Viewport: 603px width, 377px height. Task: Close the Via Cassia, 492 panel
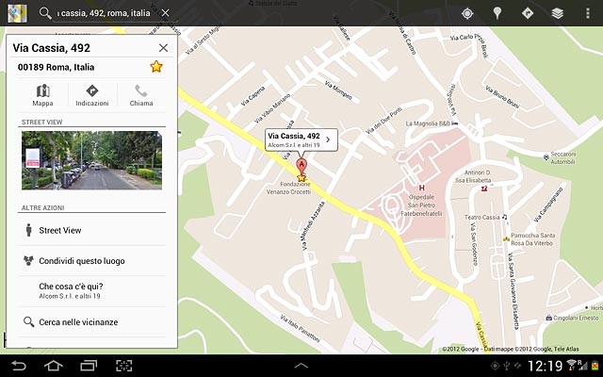point(163,48)
